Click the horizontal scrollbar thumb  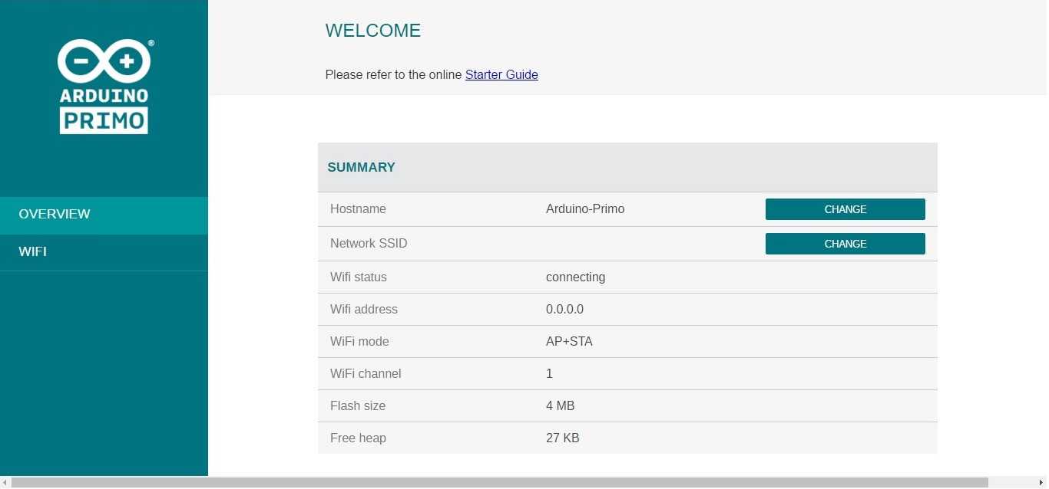pyautogui.click(x=499, y=483)
